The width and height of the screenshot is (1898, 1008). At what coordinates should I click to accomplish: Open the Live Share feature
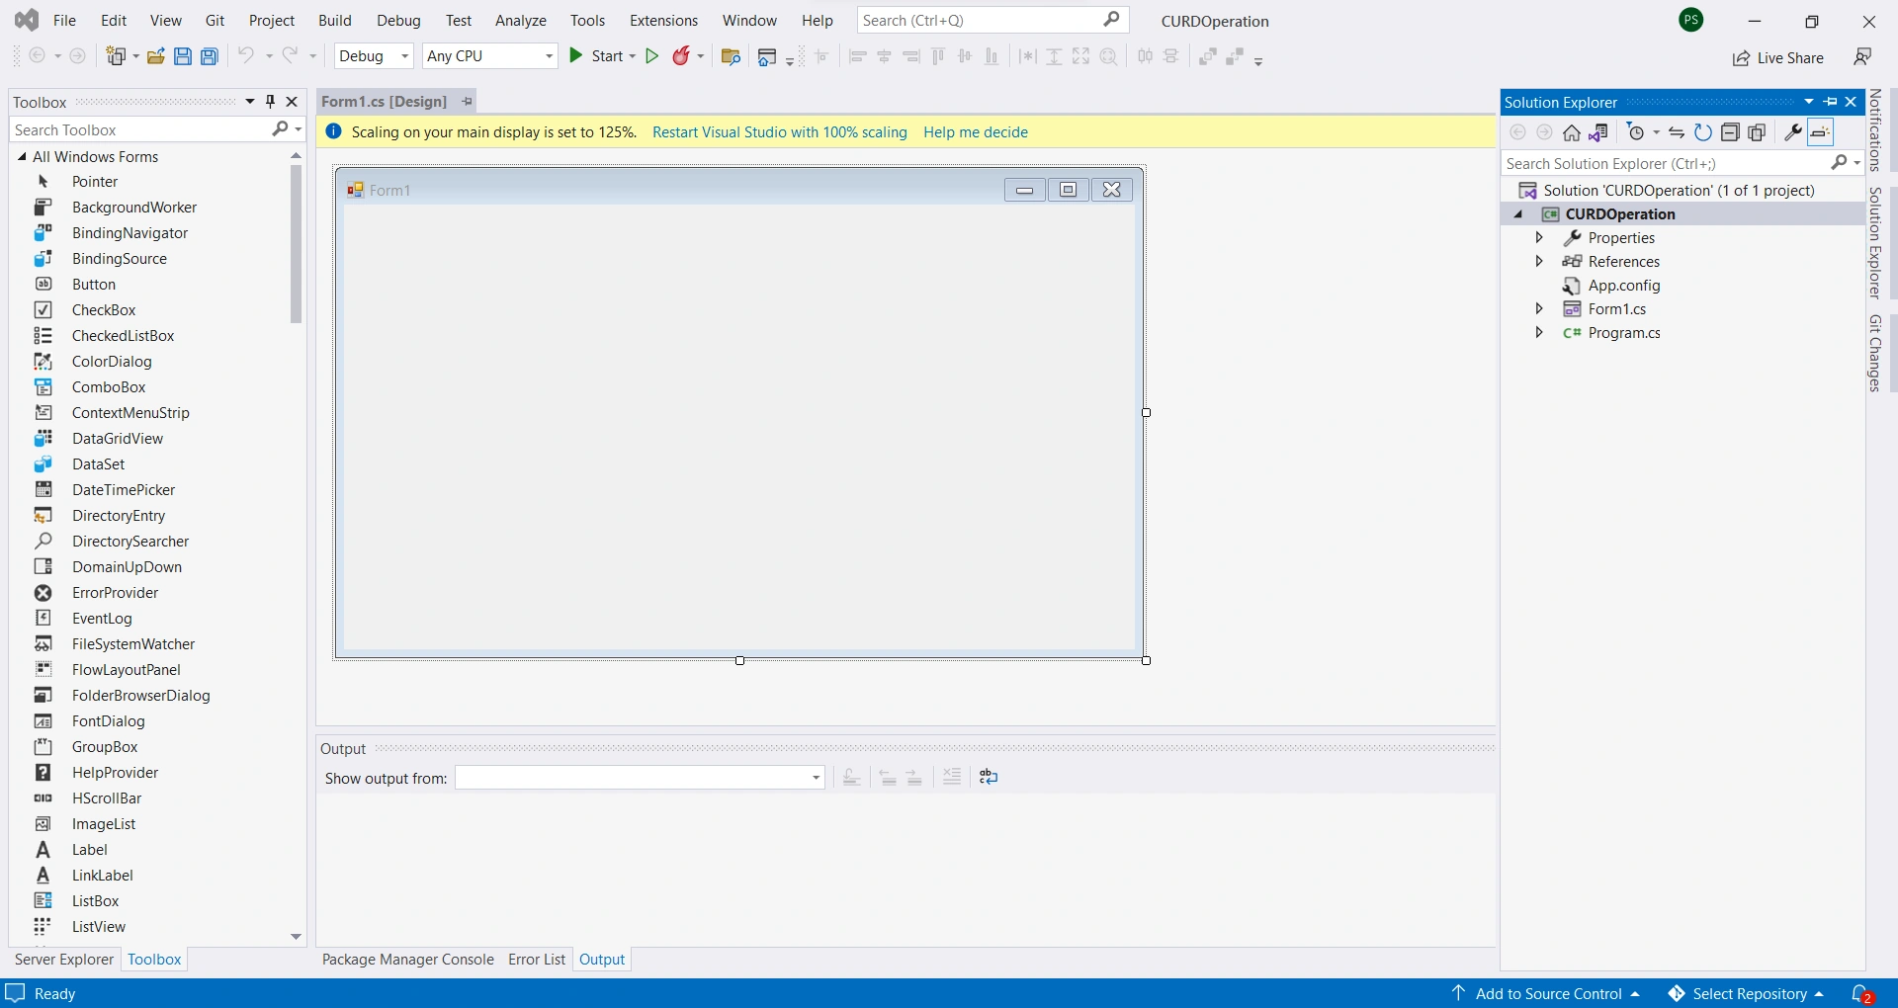pos(1778,58)
